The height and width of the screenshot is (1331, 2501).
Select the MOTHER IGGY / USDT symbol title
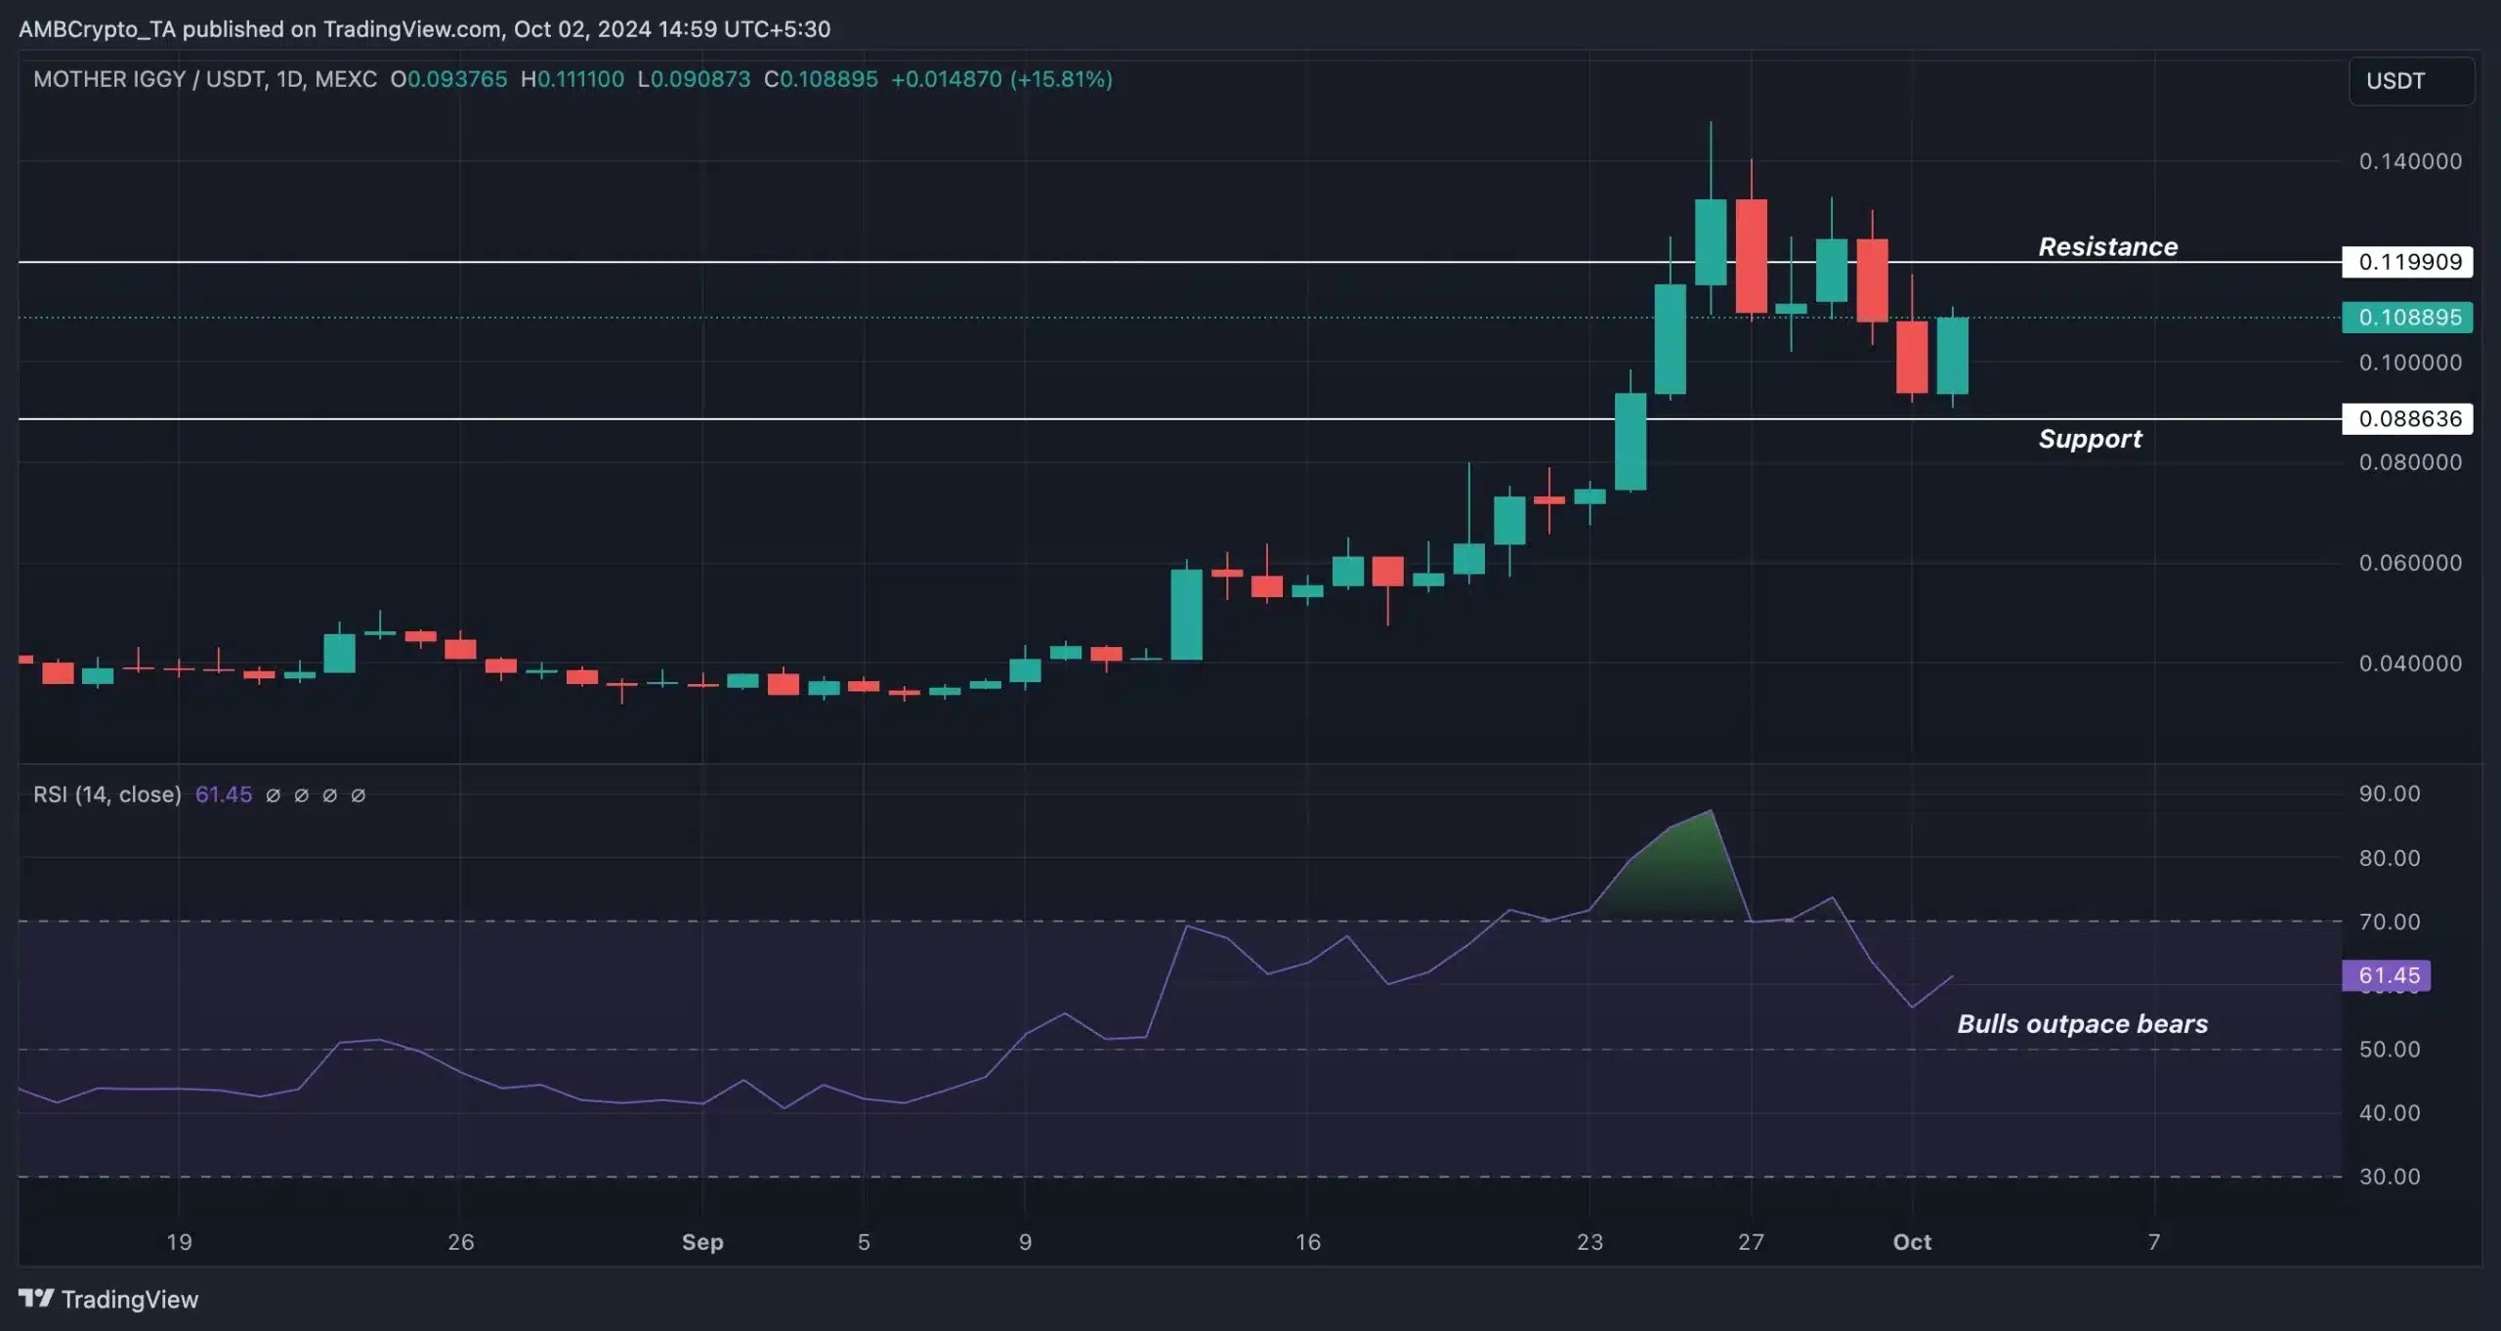[x=148, y=79]
